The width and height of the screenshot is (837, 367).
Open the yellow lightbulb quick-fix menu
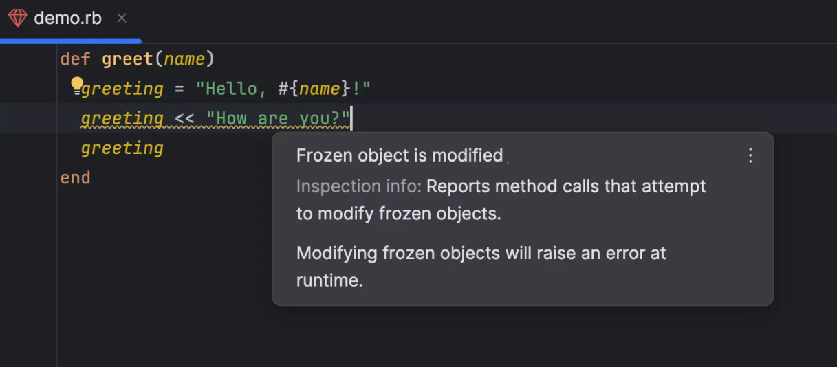pos(76,85)
